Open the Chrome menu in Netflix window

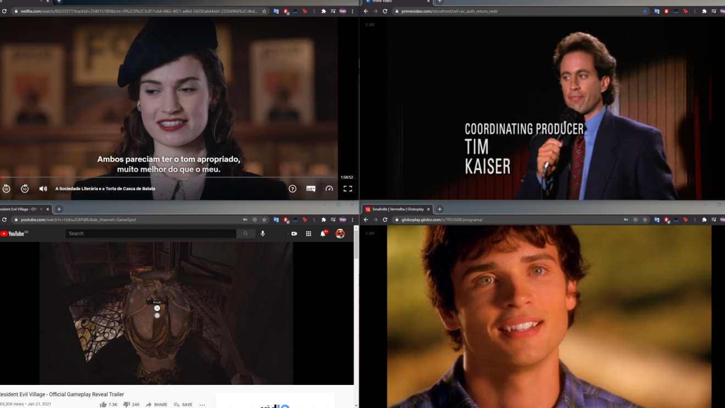[353, 11]
